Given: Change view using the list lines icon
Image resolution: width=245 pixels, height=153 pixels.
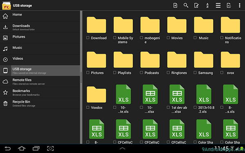Looking at the screenshot, I should coord(218,5).
